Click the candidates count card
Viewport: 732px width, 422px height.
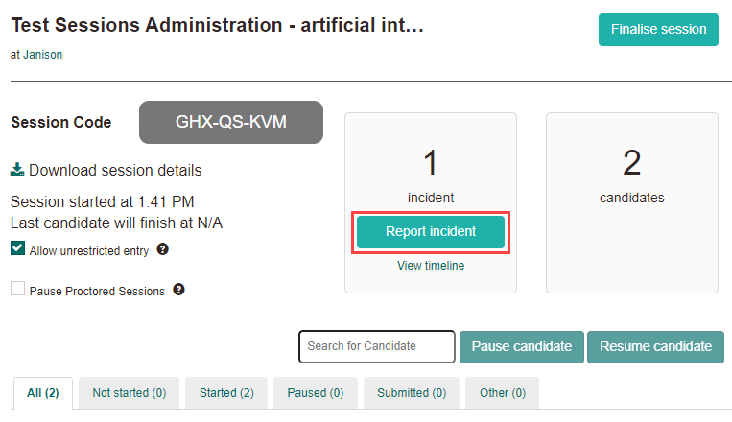[x=631, y=202]
